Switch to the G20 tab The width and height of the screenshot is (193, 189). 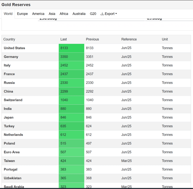click(x=93, y=14)
